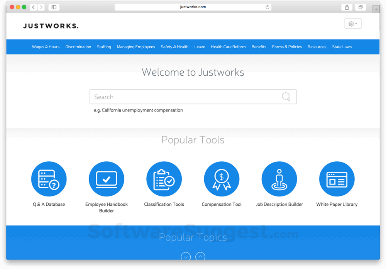Image resolution: width=386 pixels, height=269 pixels.
Task: Select the State Laws navigation item
Action: pyautogui.click(x=342, y=47)
